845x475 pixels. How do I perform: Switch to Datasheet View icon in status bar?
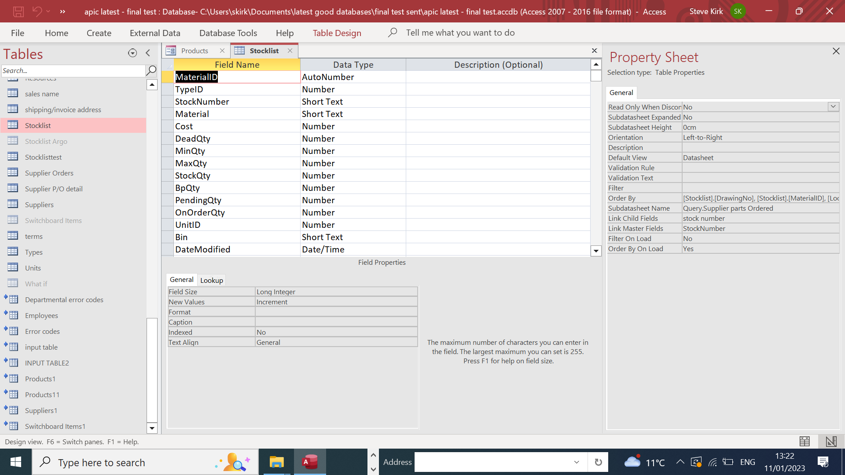(805, 441)
